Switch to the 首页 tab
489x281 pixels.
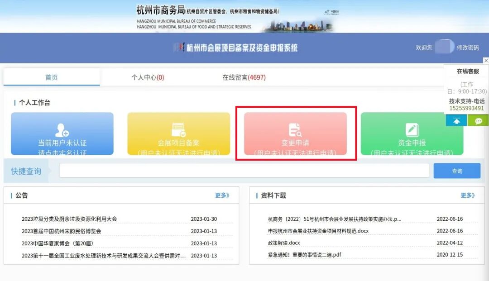coord(51,77)
